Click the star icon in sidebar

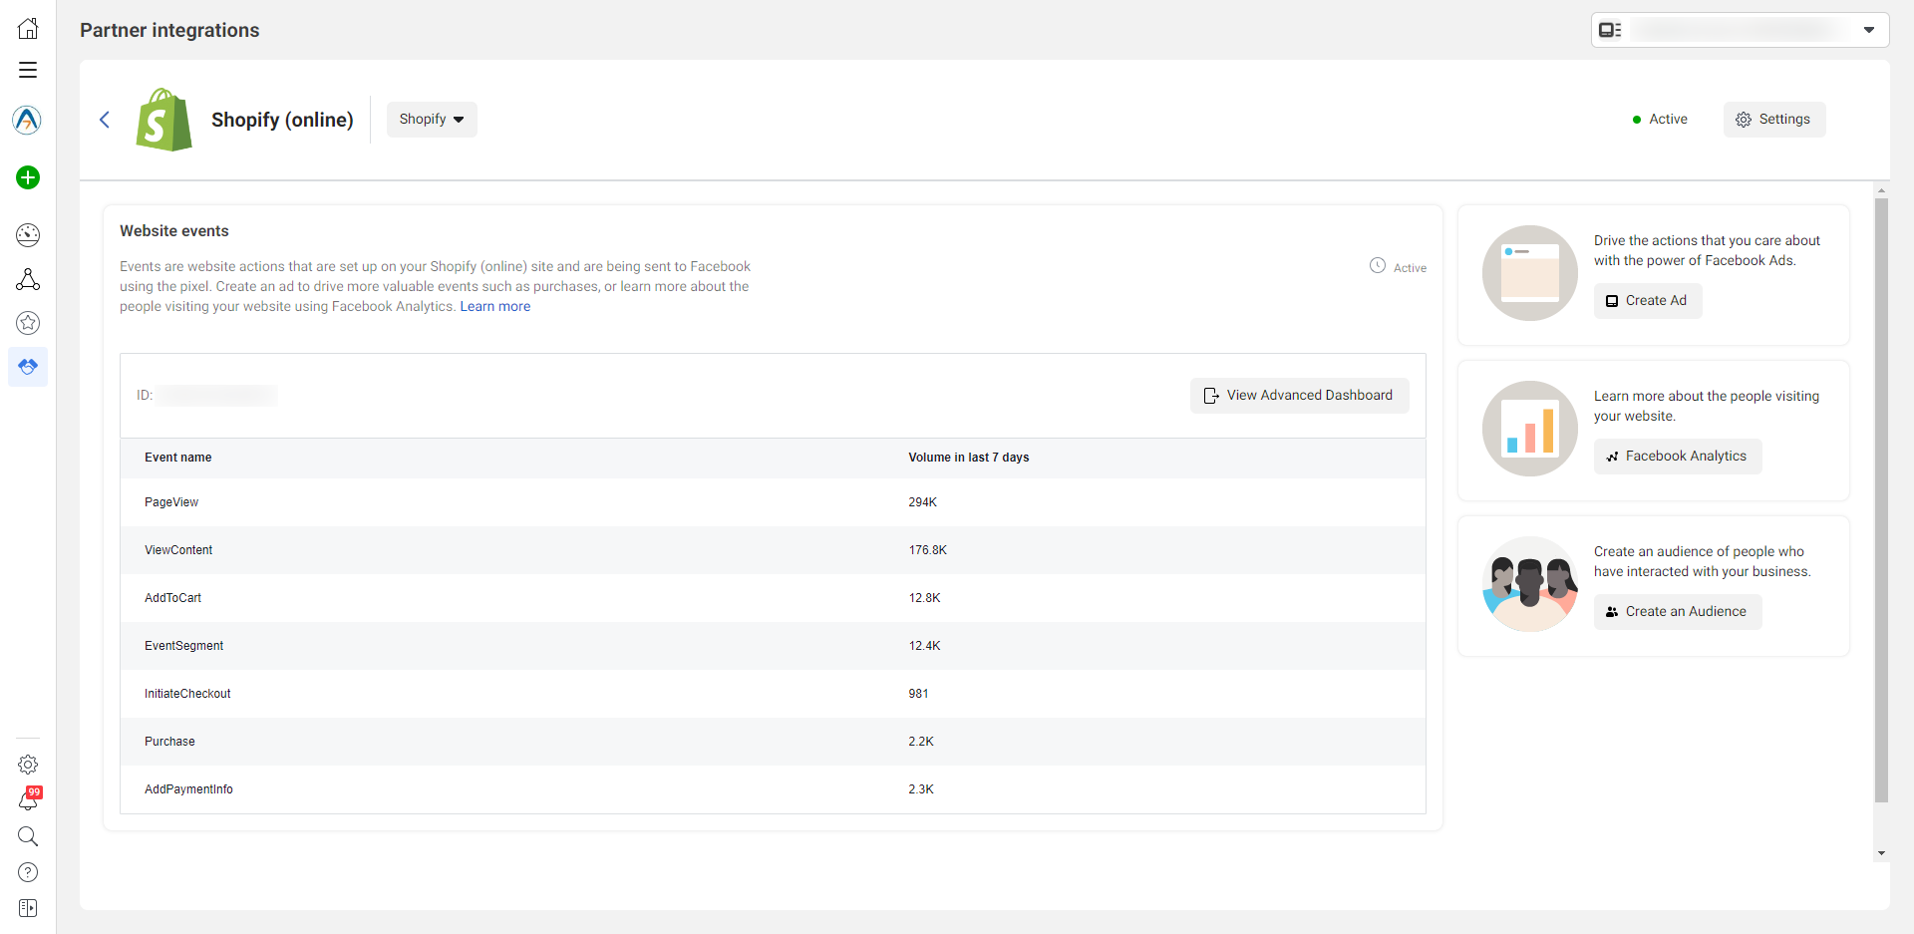click(x=28, y=323)
